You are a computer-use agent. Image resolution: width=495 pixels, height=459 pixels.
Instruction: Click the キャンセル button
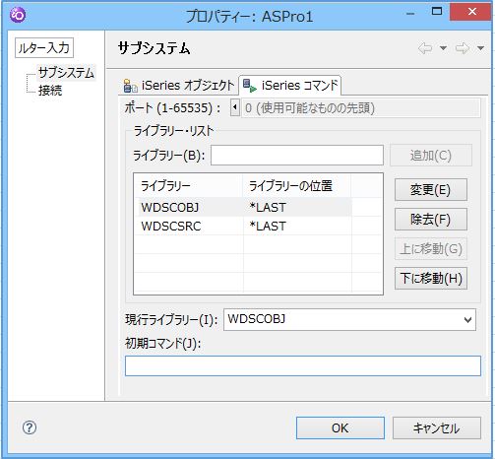437,427
